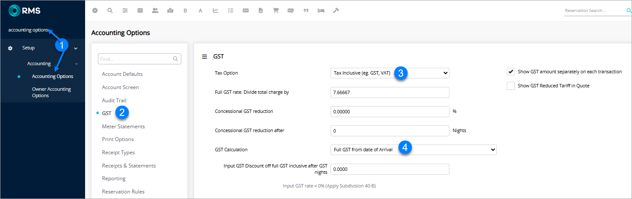Open Print Options in options list

pyautogui.click(x=118, y=139)
